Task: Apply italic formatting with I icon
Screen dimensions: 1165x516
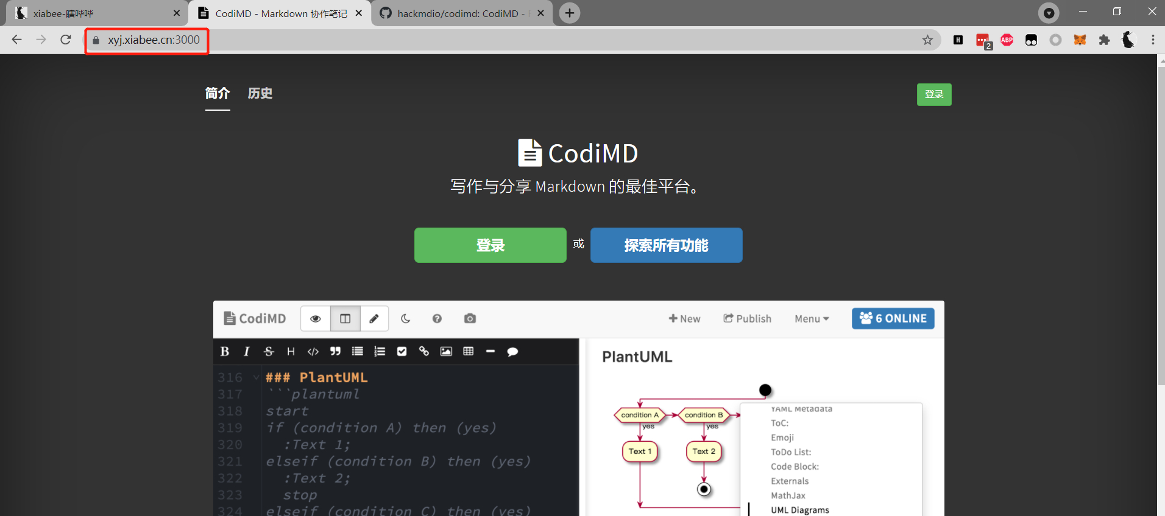Action: point(247,351)
